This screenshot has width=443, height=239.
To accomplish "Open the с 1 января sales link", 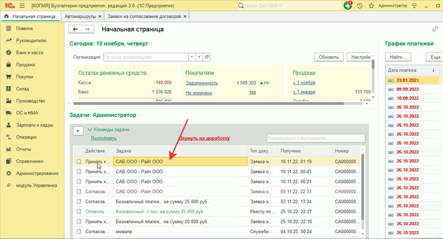I will (304, 92).
